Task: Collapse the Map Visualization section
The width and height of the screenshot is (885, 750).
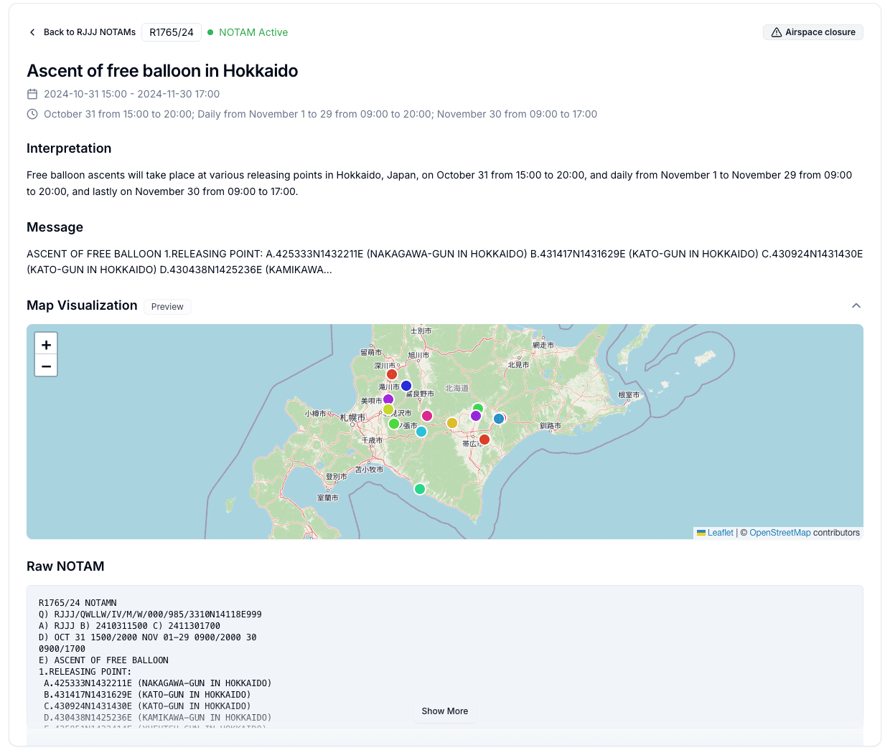Action: click(x=856, y=305)
